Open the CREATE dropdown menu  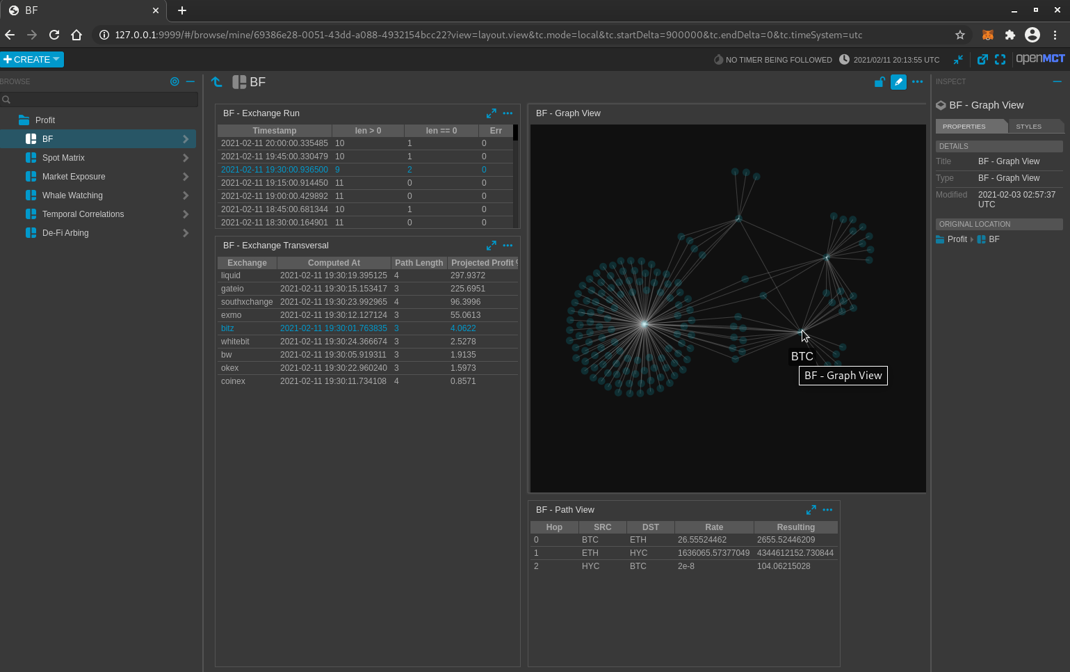coord(32,60)
